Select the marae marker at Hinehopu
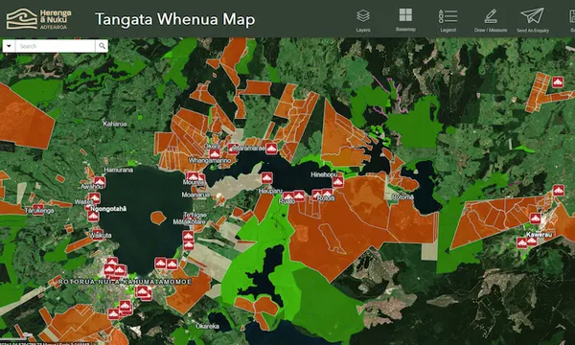Screen dimensions: 575x345 click(337, 182)
